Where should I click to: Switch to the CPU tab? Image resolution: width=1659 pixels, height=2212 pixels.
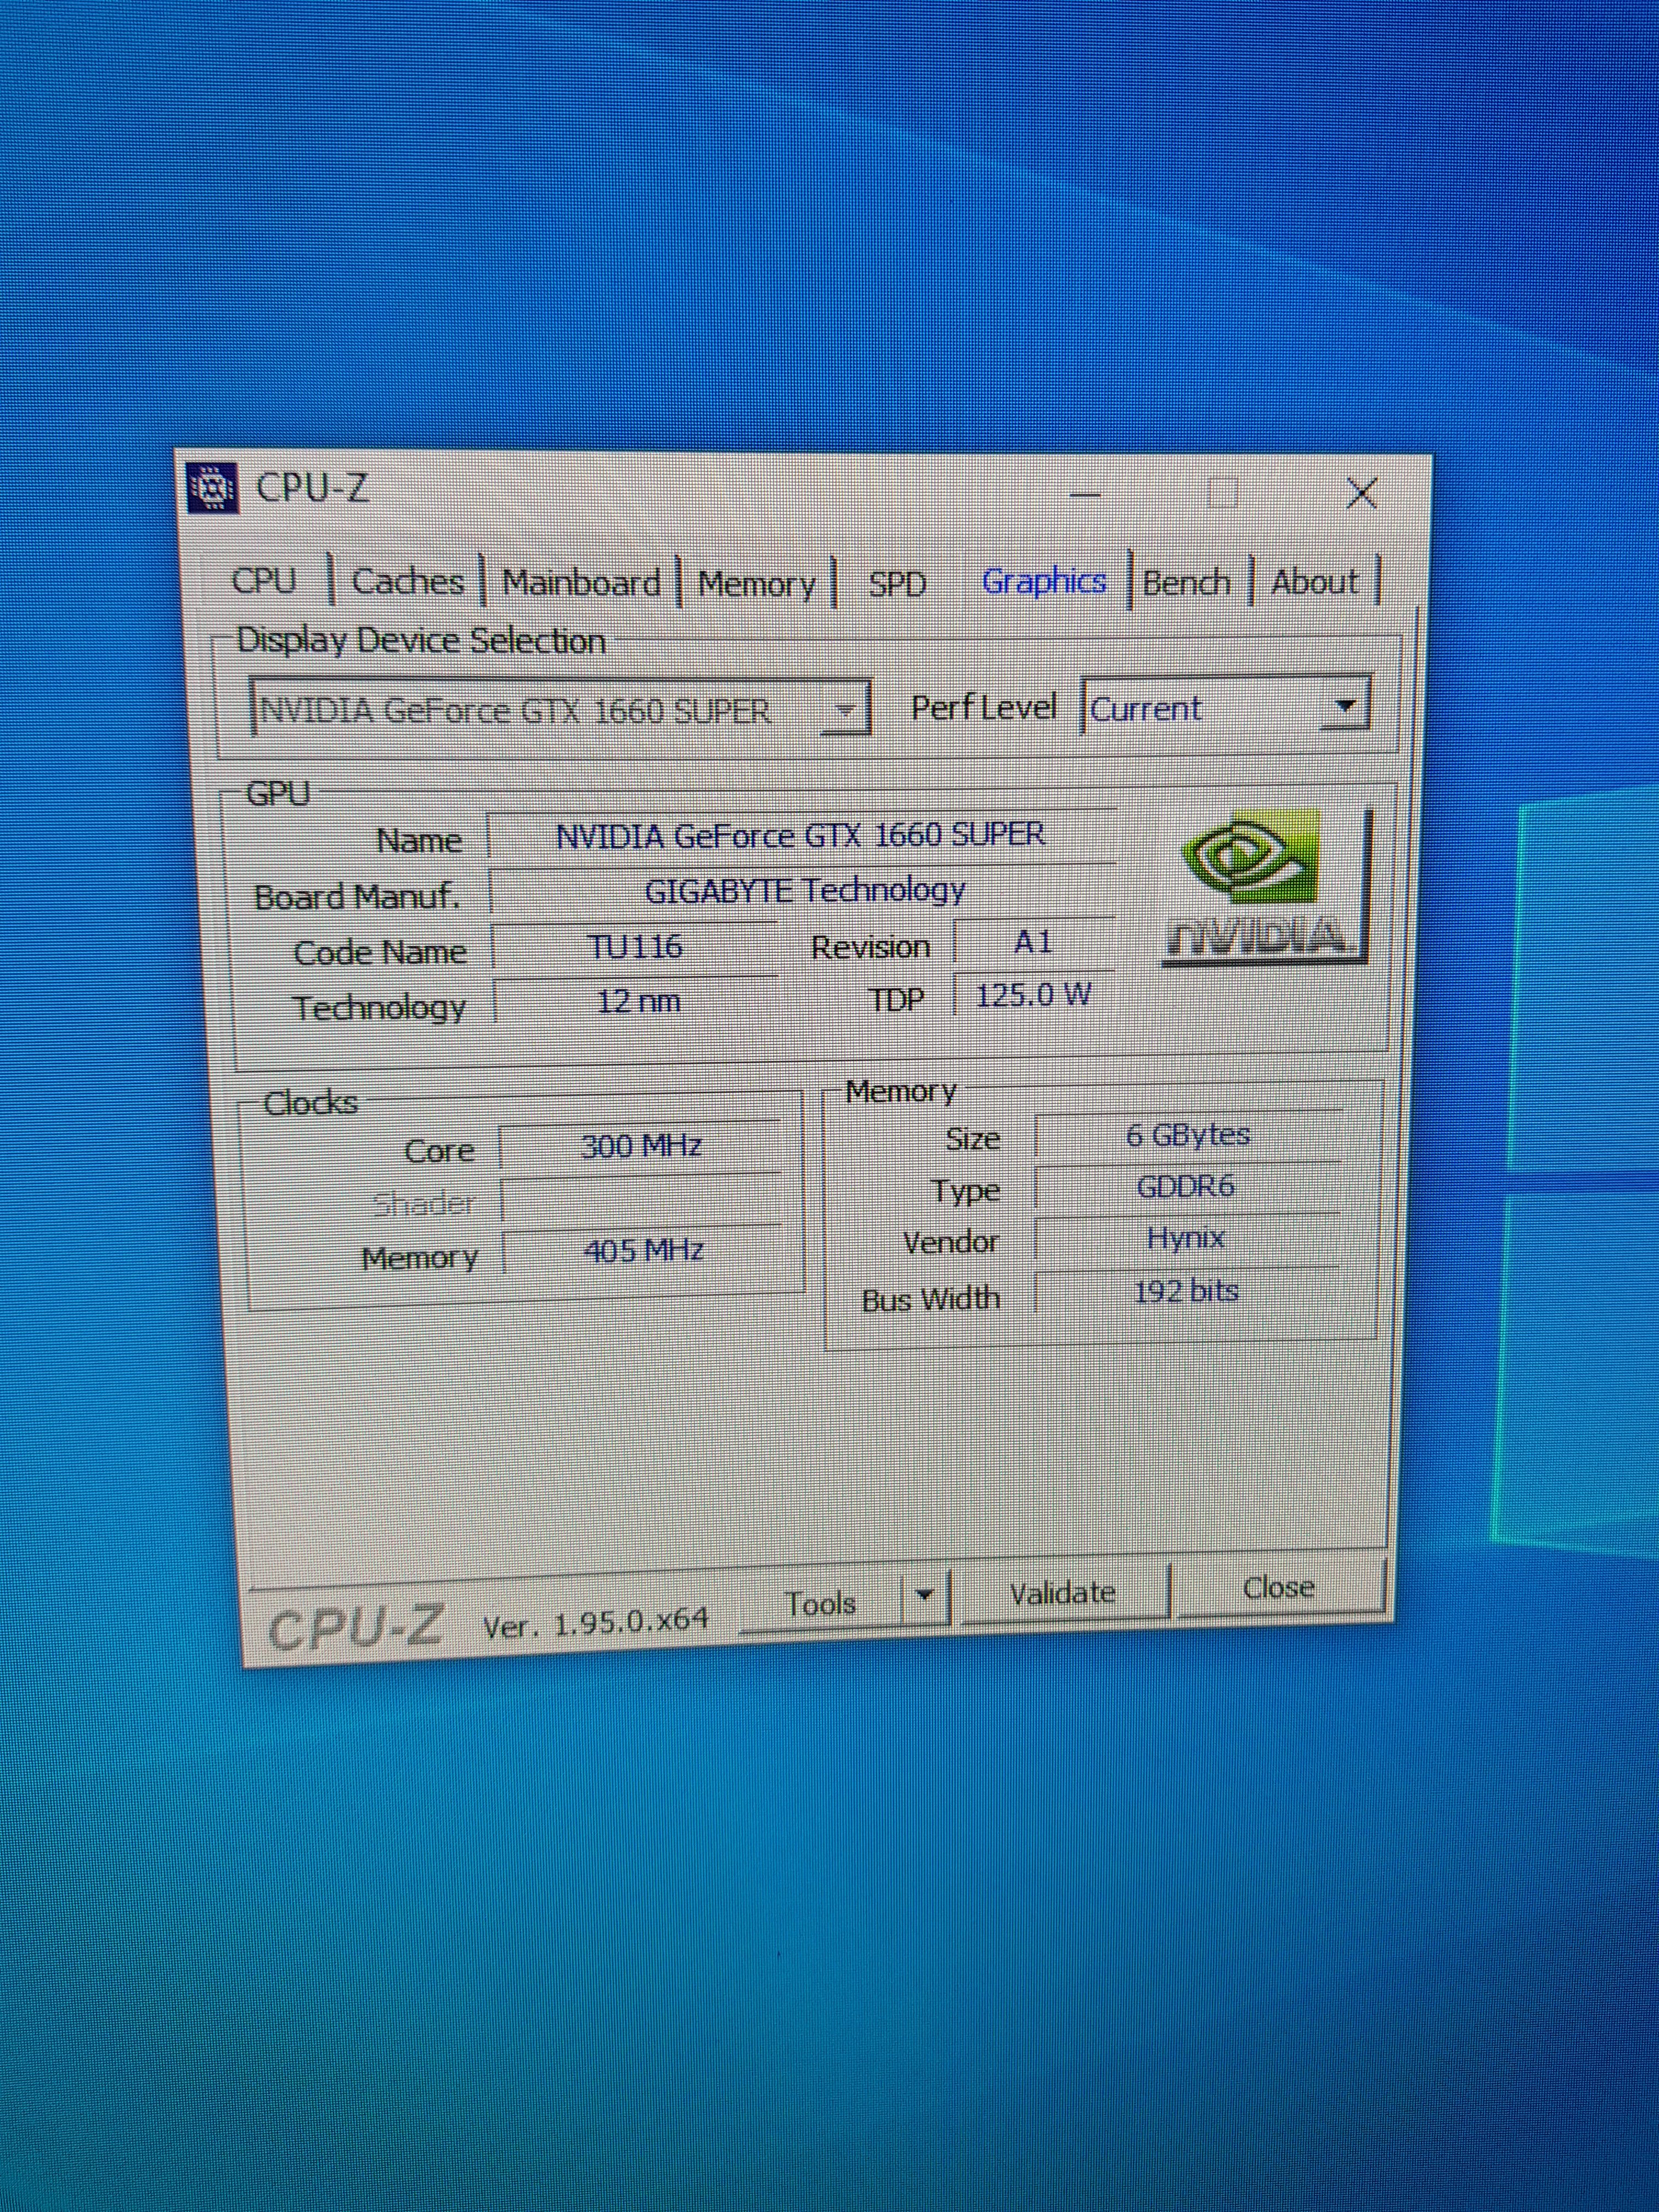click(264, 581)
